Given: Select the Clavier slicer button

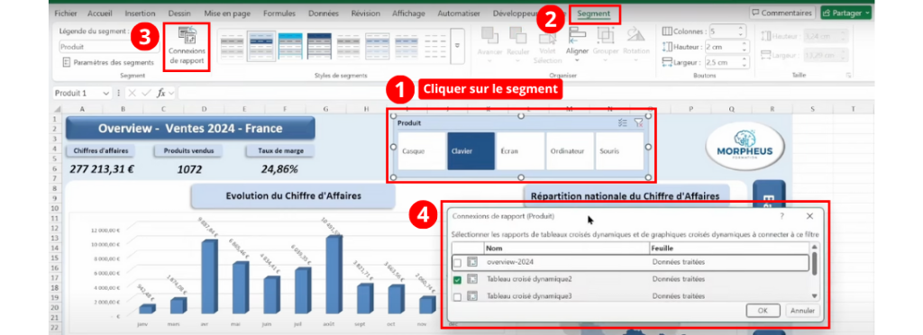Looking at the screenshot, I should point(471,151).
